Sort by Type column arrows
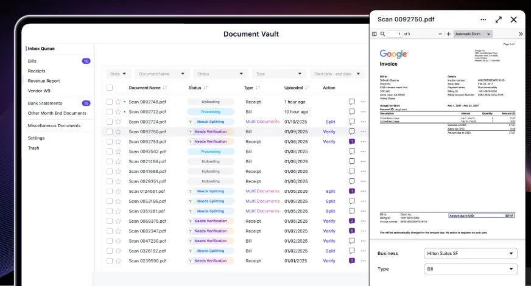 (258, 88)
